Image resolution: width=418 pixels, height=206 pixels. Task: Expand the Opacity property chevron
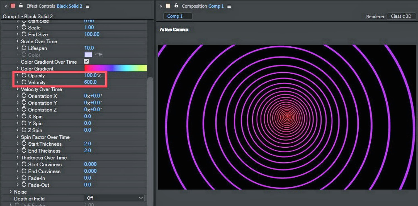coord(17,75)
